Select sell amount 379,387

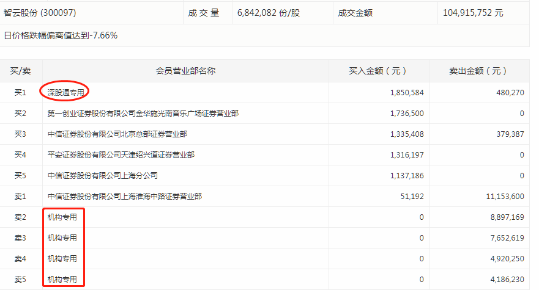510,134
